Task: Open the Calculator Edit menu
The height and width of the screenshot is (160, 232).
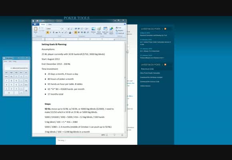Action: (10, 61)
